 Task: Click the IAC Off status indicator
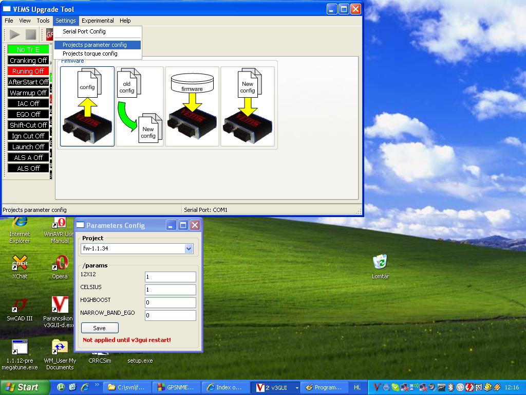pyautogui.click(x=28, y=103)
